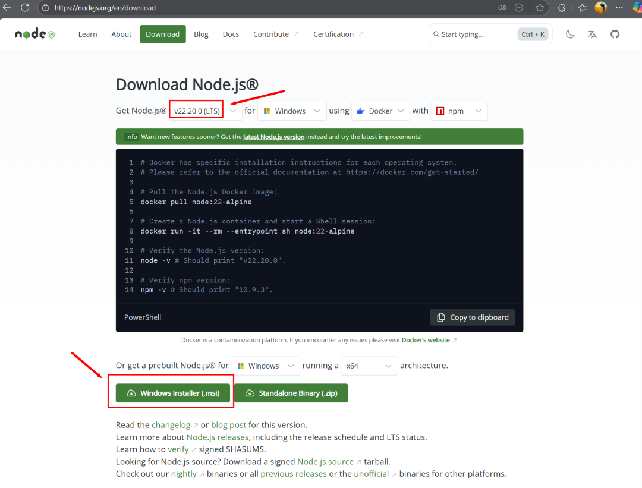This screenshot has height=488, width=642.
Task: Click download icon on Standalone Binary button
Action: click(x=250, y=393)
